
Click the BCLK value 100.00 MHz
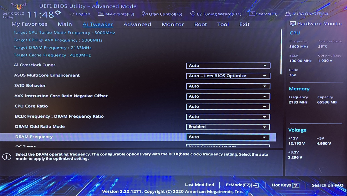pos(300,61)
